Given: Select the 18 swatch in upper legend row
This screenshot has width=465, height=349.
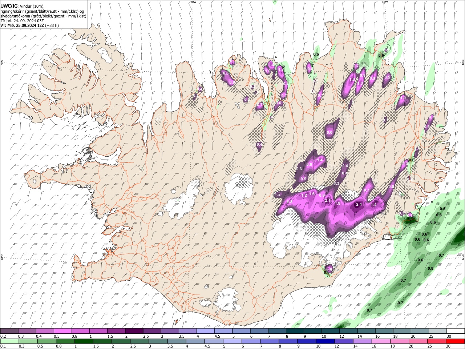Looking at the screenshot, I should pyautogui.click(x=402, y=331).
